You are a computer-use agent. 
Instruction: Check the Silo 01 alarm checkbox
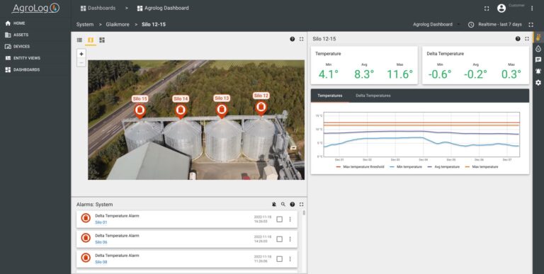[279, 219]
